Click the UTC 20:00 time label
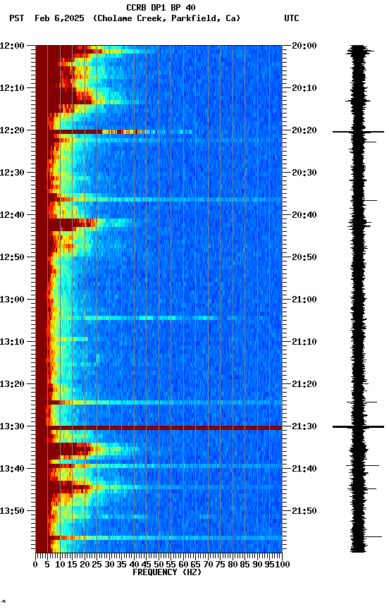389x609 pixels. tap(304, 46)
